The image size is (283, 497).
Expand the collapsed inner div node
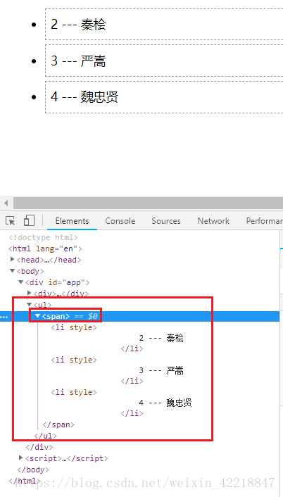tap(30, 293)
